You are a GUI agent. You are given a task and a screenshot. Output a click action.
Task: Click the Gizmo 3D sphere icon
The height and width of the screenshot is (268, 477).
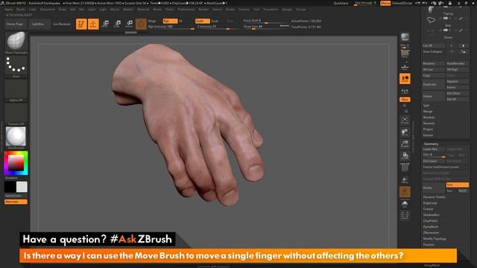tap(141, 24)
